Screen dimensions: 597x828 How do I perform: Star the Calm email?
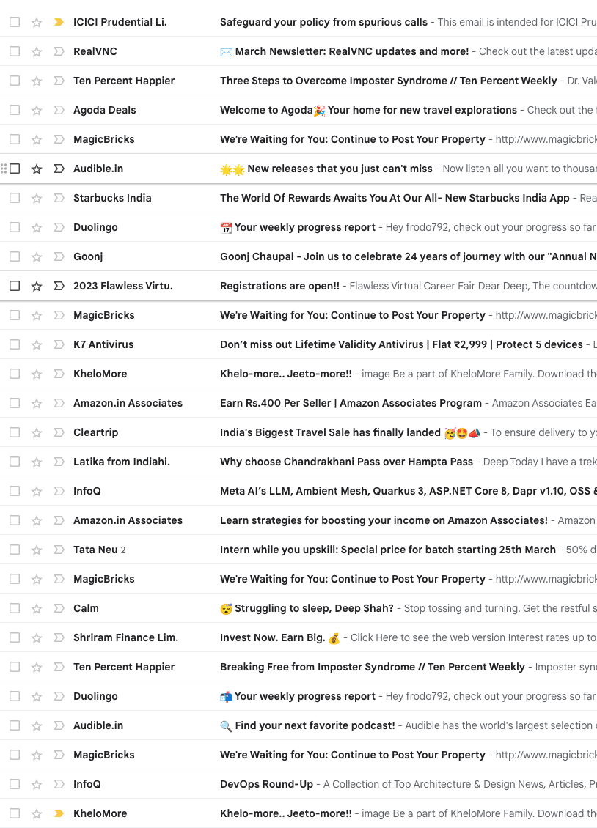coord(37,608)
